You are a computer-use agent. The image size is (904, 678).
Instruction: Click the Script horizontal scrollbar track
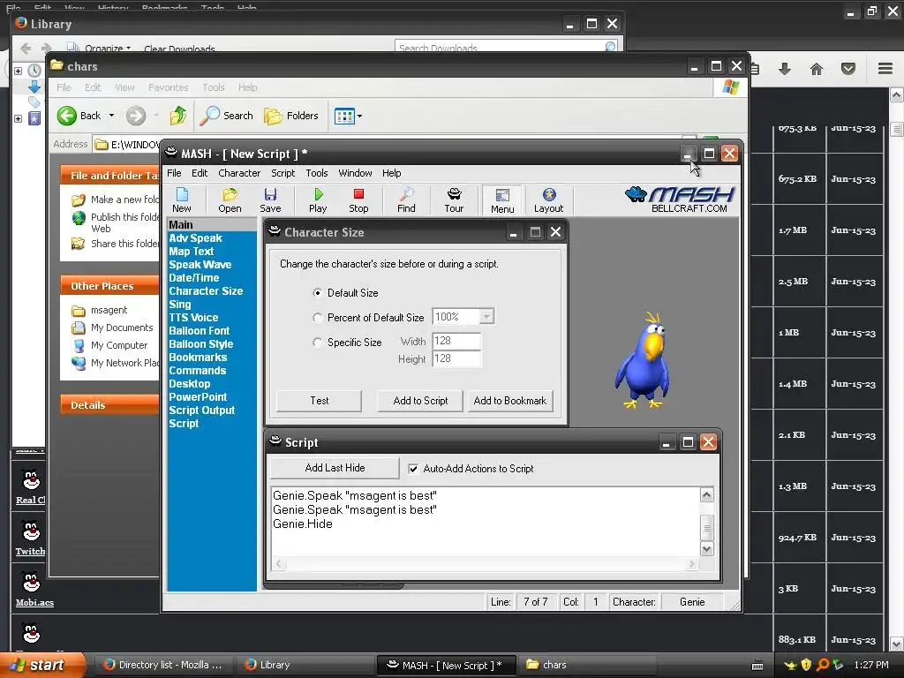click(486, 563)
